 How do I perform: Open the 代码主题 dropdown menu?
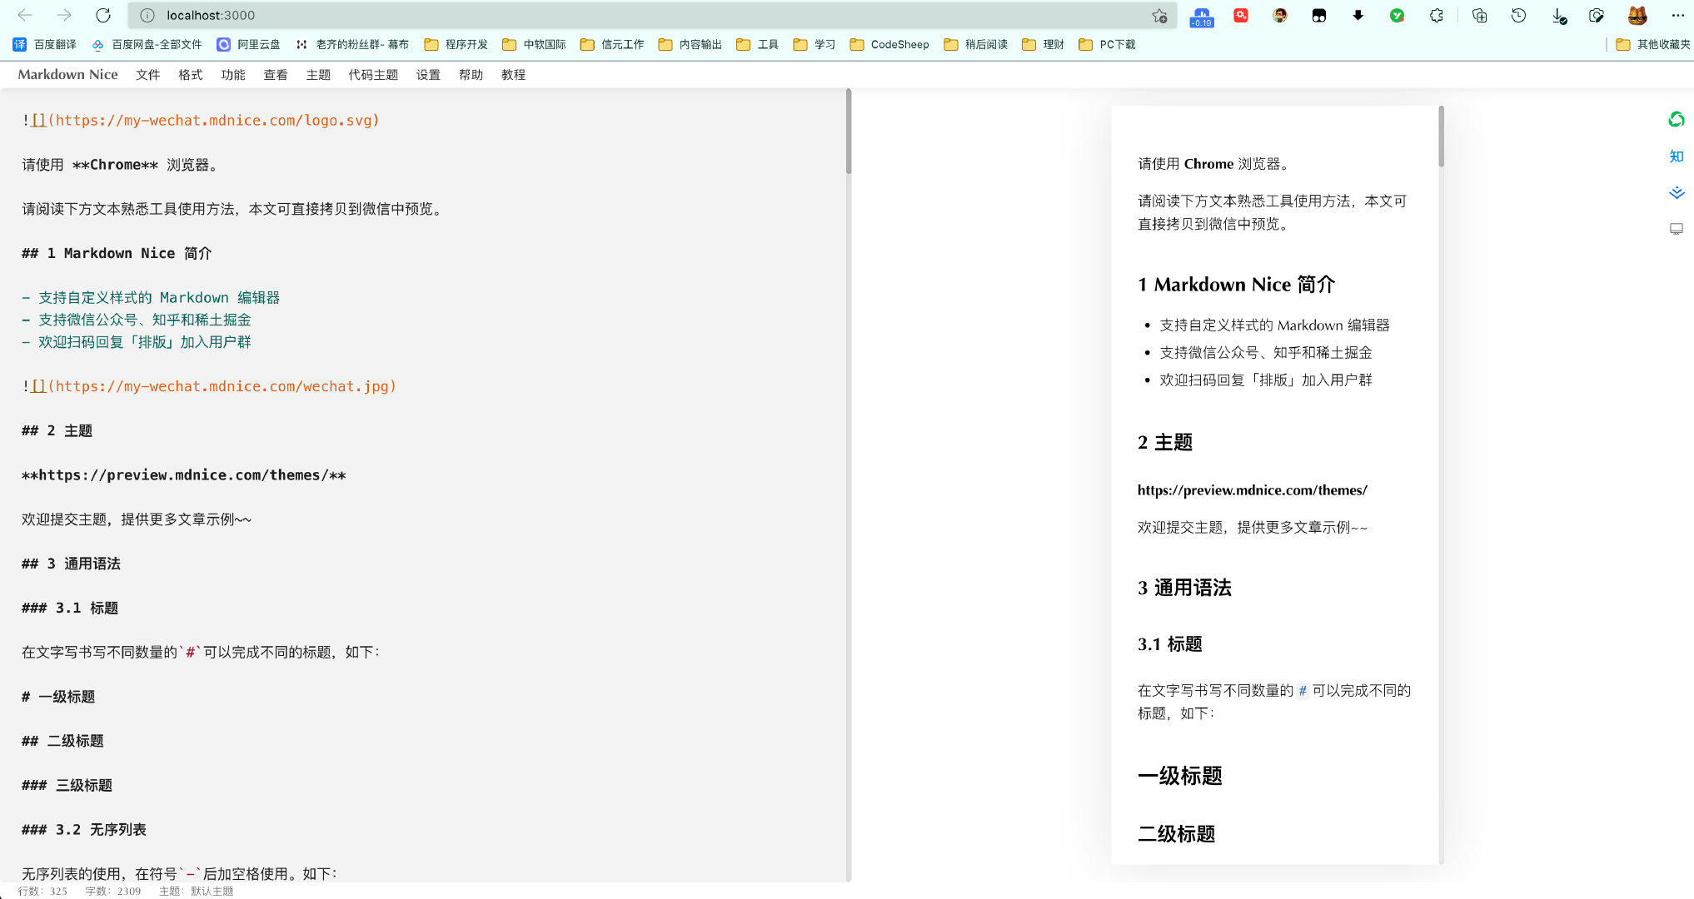[x=373, y=74]
